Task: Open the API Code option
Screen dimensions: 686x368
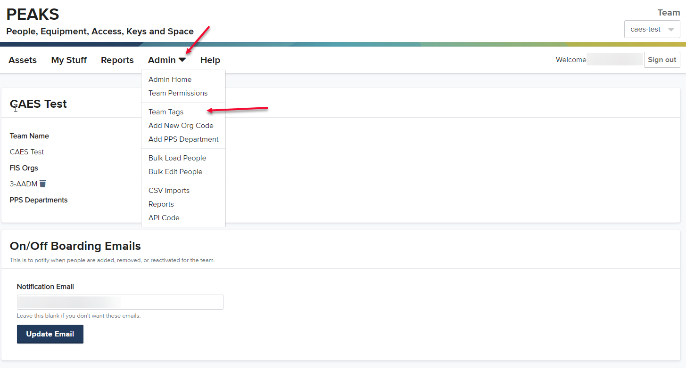Action: click(164, 218)
